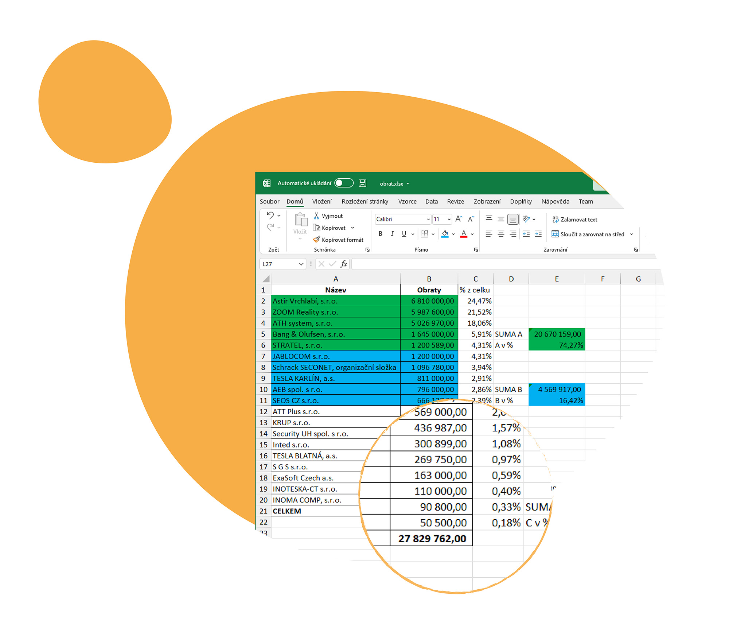Screen dimensions: 729x628
Task: Toggle Automatické ukládání autosave switch
Action: (344, 183)
